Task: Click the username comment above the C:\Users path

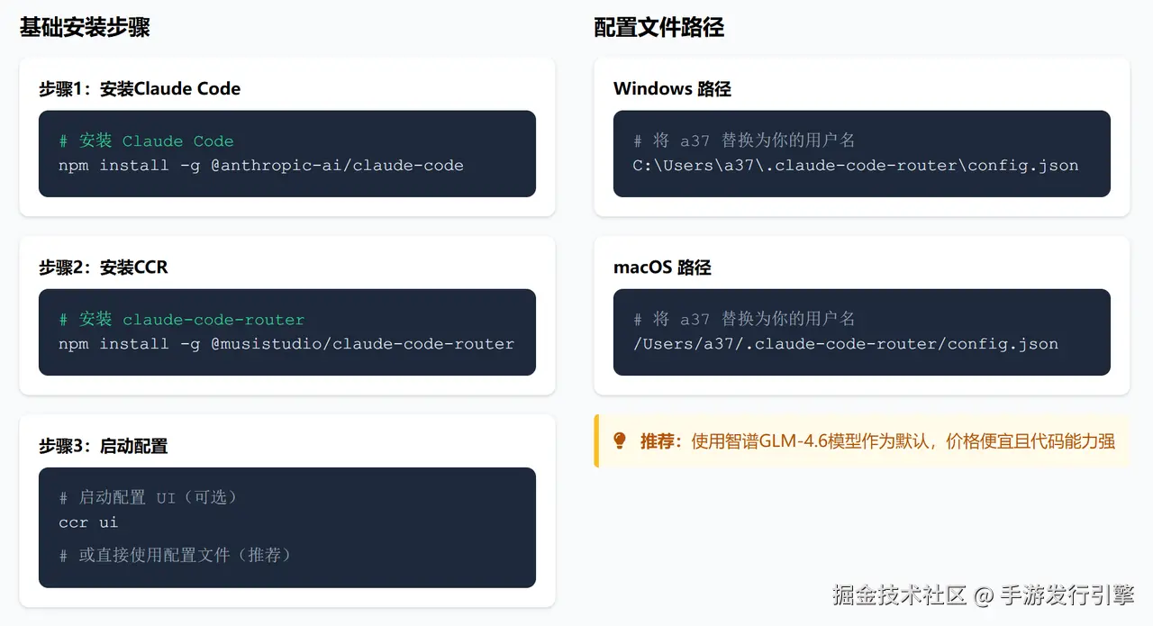Action: point(744,141)
